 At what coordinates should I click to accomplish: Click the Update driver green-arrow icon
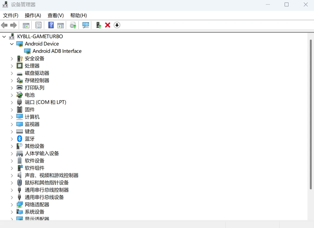[98, 25]
